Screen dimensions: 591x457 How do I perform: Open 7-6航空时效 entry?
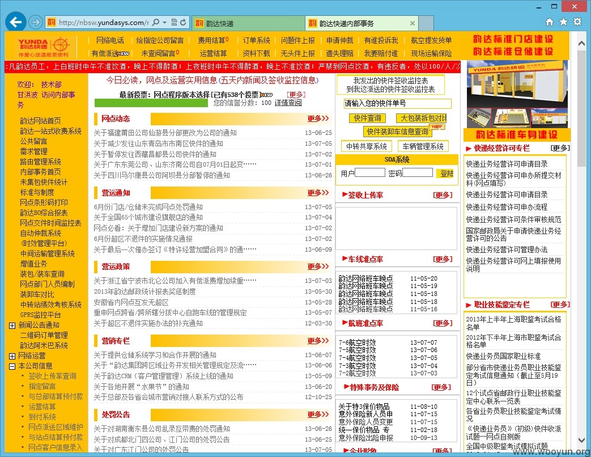(x=357, y=342)
